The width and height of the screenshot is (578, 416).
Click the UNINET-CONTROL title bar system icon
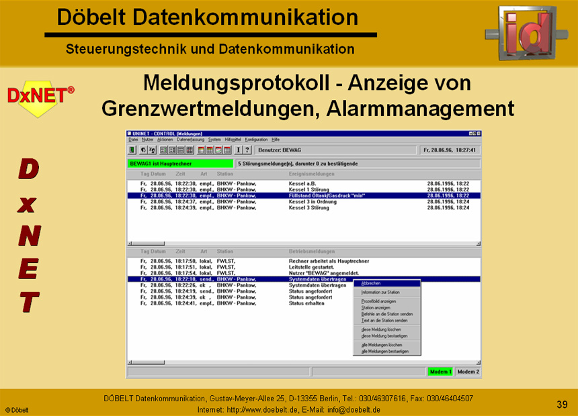(x=130, y=134)
